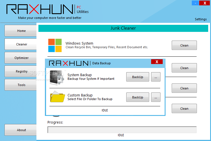
Task: Start the System Backup with BackUp button
Action: [x=138, y=77]
